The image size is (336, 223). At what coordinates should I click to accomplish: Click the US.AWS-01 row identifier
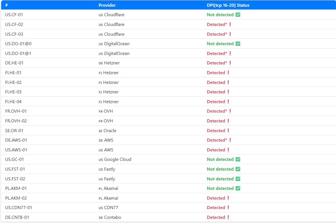coord(16,150)
